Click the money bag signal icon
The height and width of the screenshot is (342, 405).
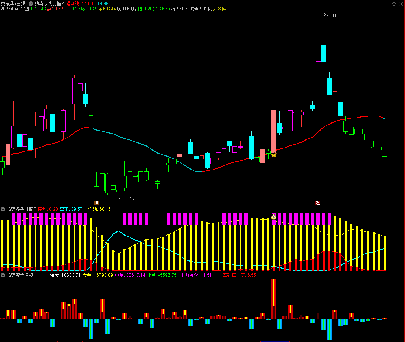click(x=274, y=217)
